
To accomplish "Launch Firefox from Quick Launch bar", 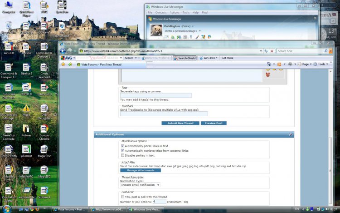I will [37, 209].
